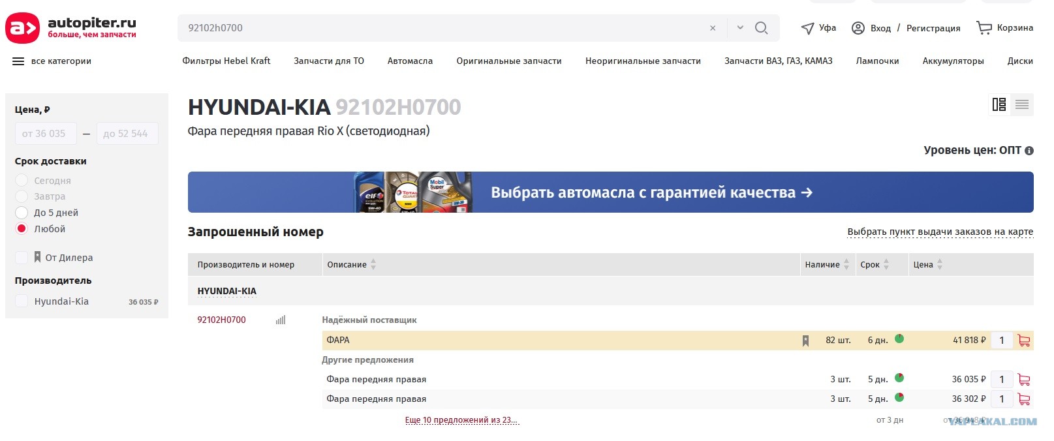Add 36 302 ₽ offer to cart
The height and width of the screenshot is (441, 1054).
coord(1024,399)
